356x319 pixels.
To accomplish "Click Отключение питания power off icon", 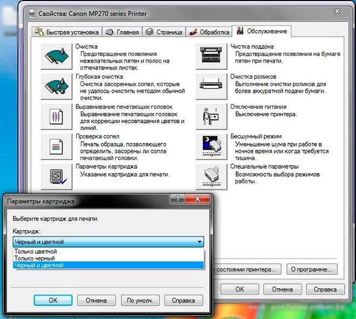I will [211, 117].
